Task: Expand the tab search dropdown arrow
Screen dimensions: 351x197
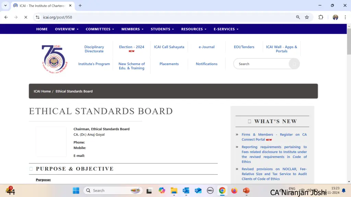Action: 5,5
